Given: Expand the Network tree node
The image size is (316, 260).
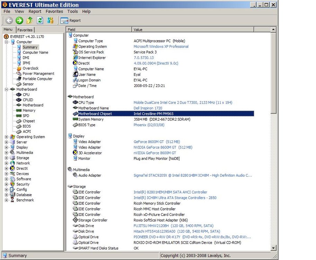Looking at the screenshot, I should [7, 163].
